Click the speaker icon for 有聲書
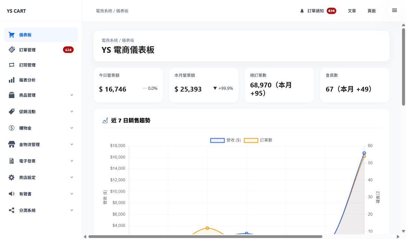This screenshot has width=406, height=239. tap(12, 194)
